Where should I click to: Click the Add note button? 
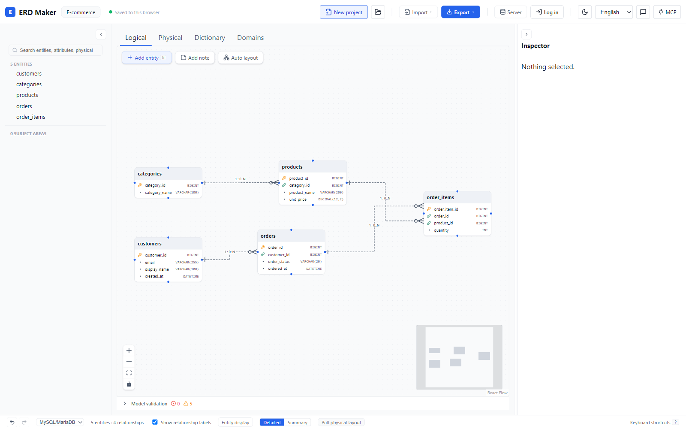pyautogui.click(x=195, y=57)
